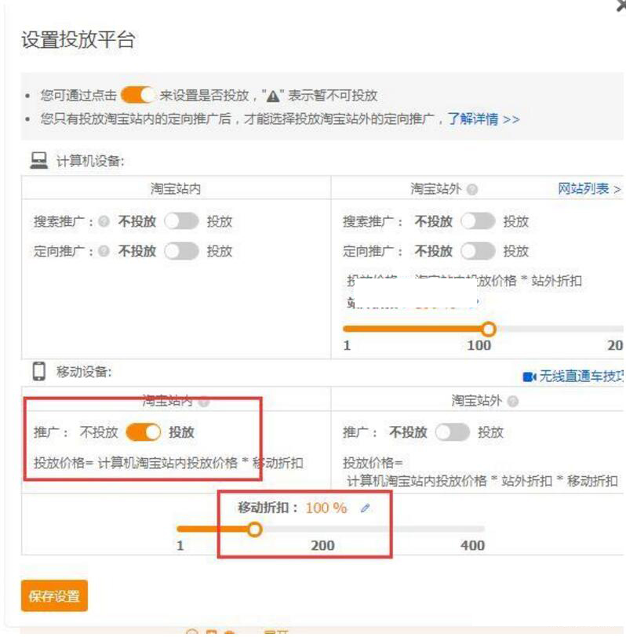Click the 100 mark under 站外折扣 slider
The image size is (626, 637).
point(479,346)
